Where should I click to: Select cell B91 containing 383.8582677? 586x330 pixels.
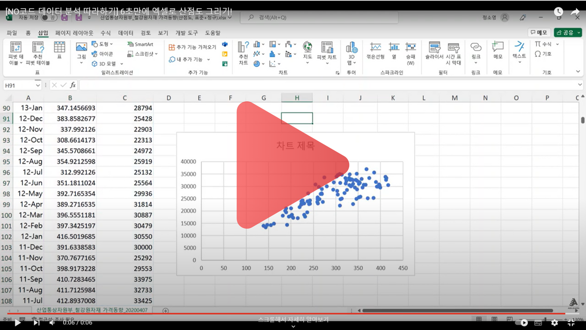[x=70, y=119]
